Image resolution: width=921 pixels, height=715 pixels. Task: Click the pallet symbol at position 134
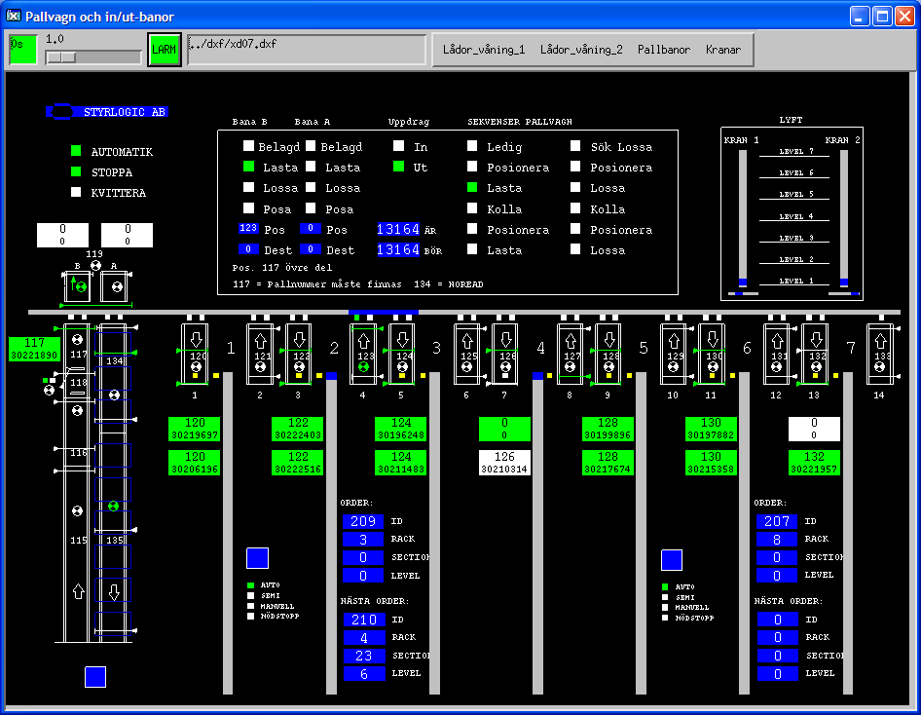point(115,395)
